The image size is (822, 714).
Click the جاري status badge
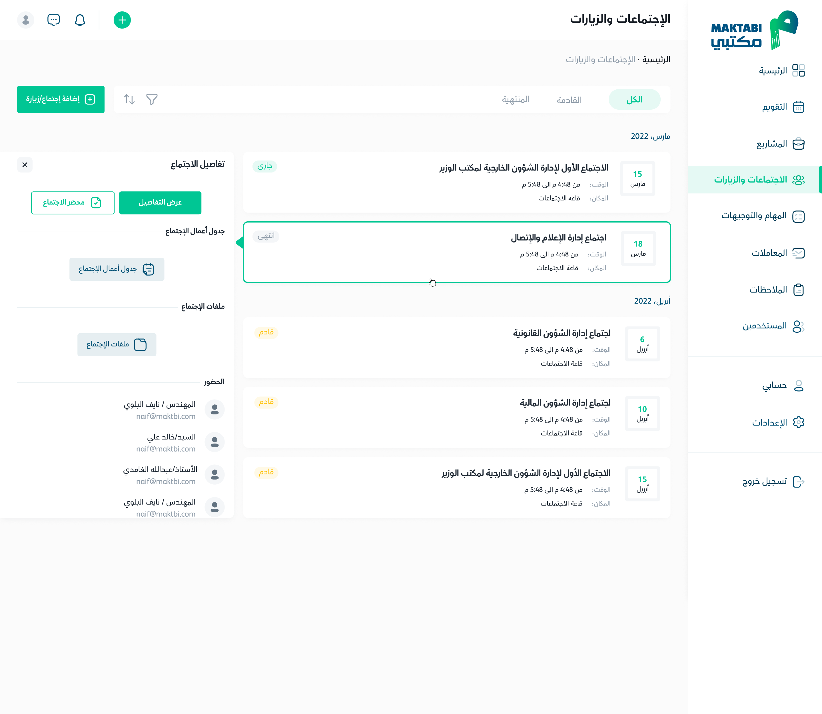(264, 166)
